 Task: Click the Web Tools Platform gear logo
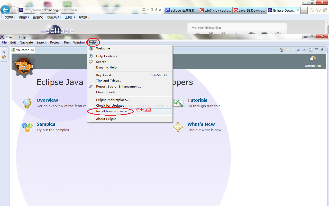tap(24, 66)
